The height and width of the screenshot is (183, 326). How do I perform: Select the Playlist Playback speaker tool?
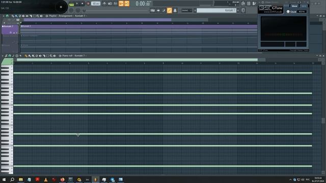41,16
